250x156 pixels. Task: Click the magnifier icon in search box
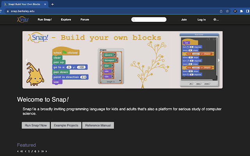(x=134, y=19)
